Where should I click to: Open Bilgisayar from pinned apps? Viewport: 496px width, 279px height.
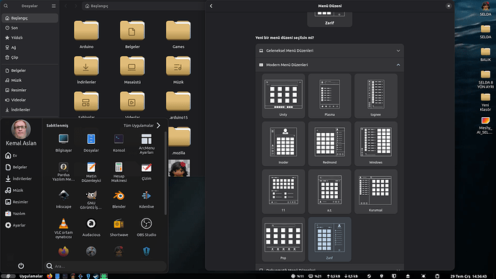click(63, 143)
